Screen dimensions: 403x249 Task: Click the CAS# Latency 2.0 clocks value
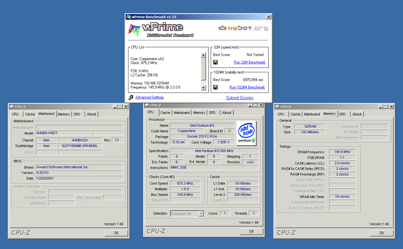click(x=343, y=163)
